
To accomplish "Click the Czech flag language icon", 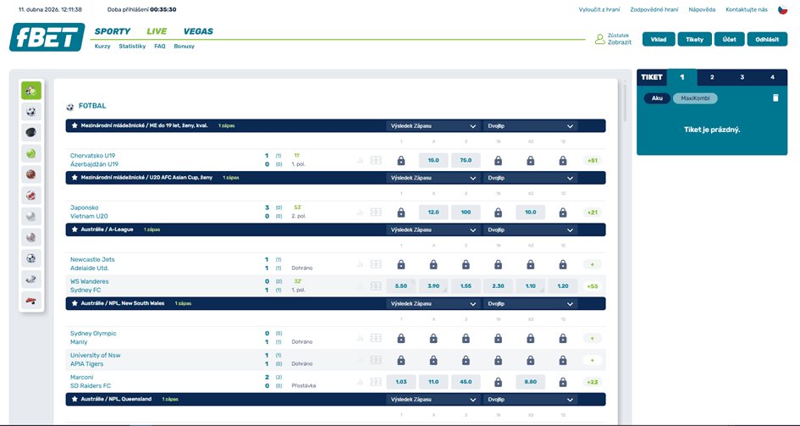I will [x=782, y=9].
